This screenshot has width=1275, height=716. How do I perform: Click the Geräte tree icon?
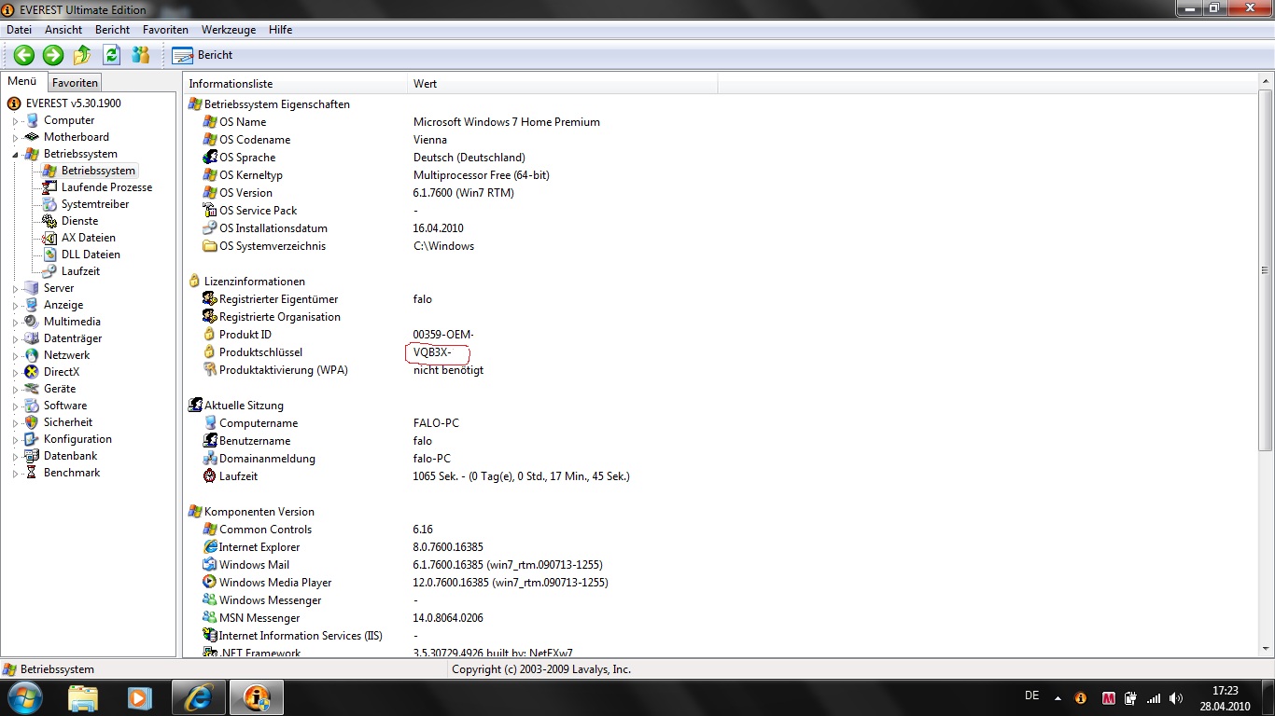point(32,389)
